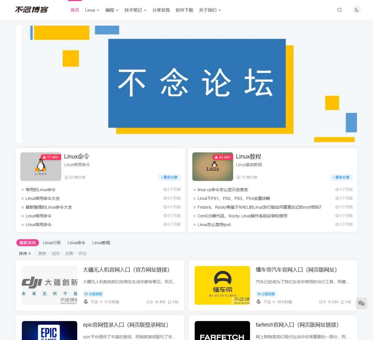
Task: Click 更多文章 on the Linux命令 card
Action: 169,177
